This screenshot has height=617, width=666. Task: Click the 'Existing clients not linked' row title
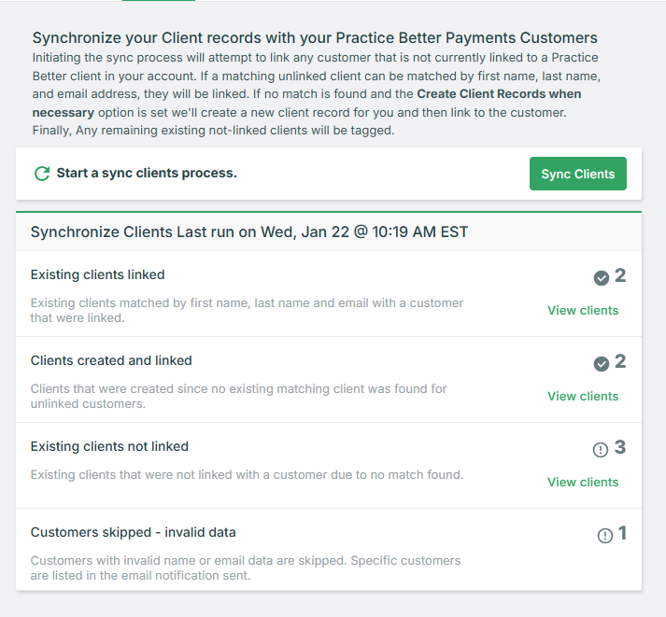click(x=109, y=446)
